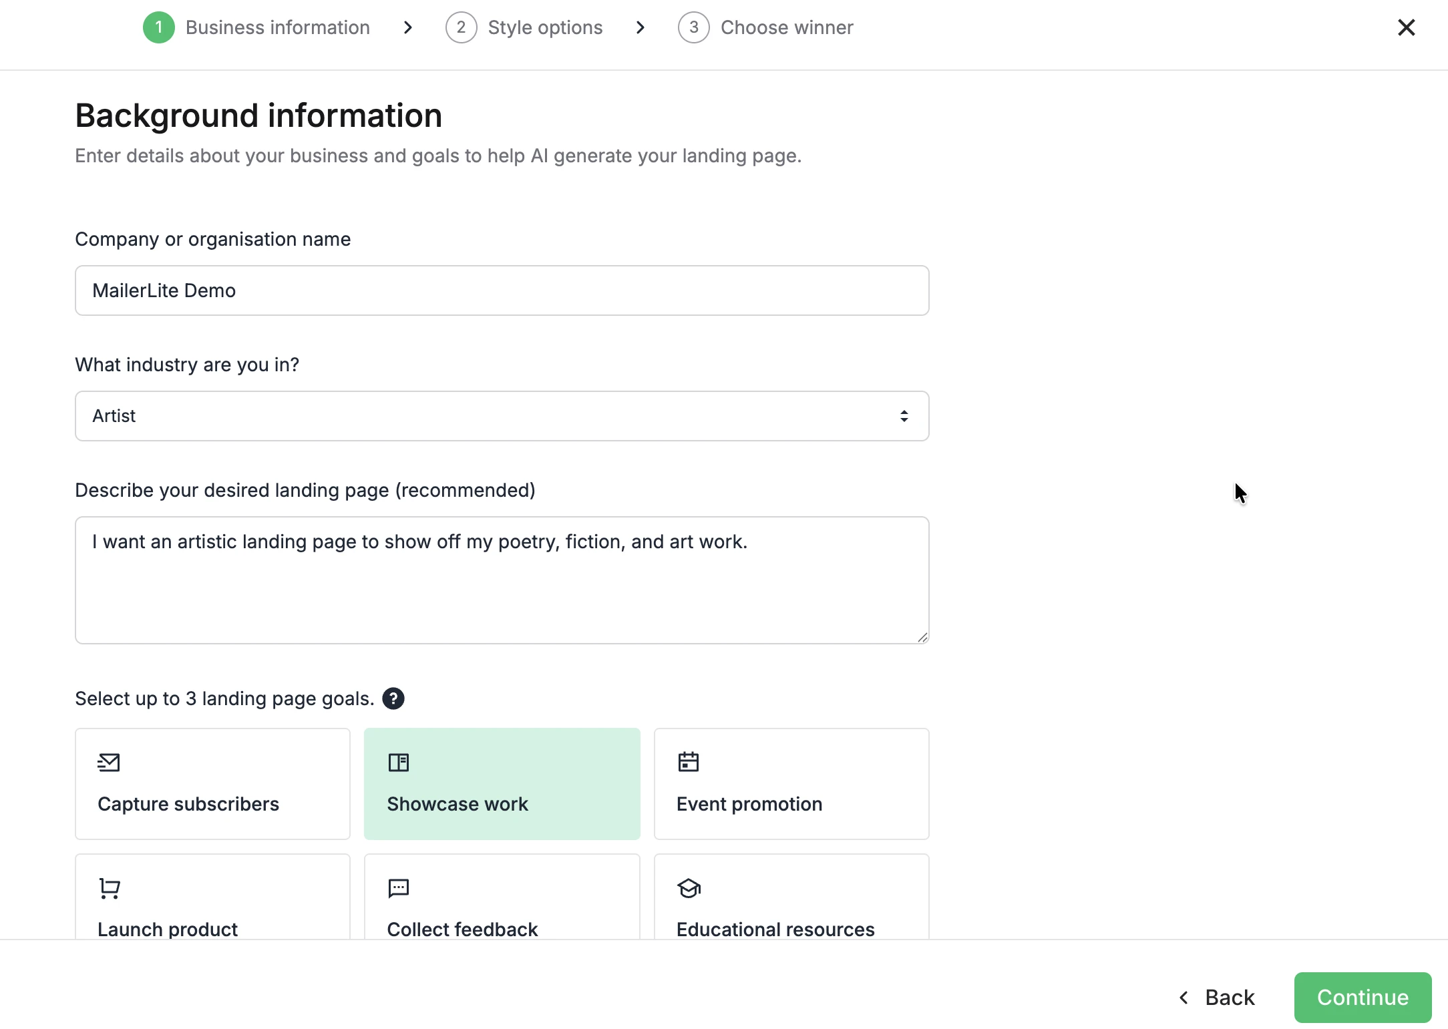Switch to the Choose winner step
The image size is (1448, 1029).
point(787,27)
